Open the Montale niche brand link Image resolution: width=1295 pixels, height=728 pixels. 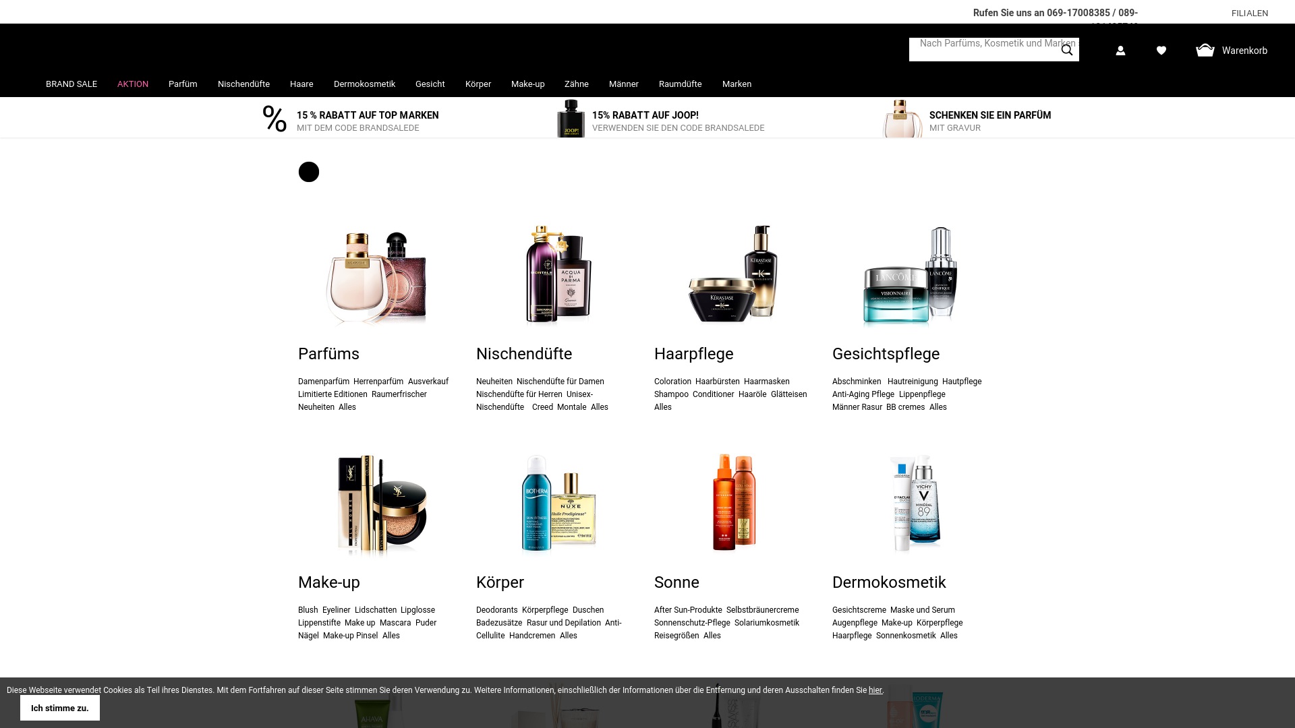[572, 407]
